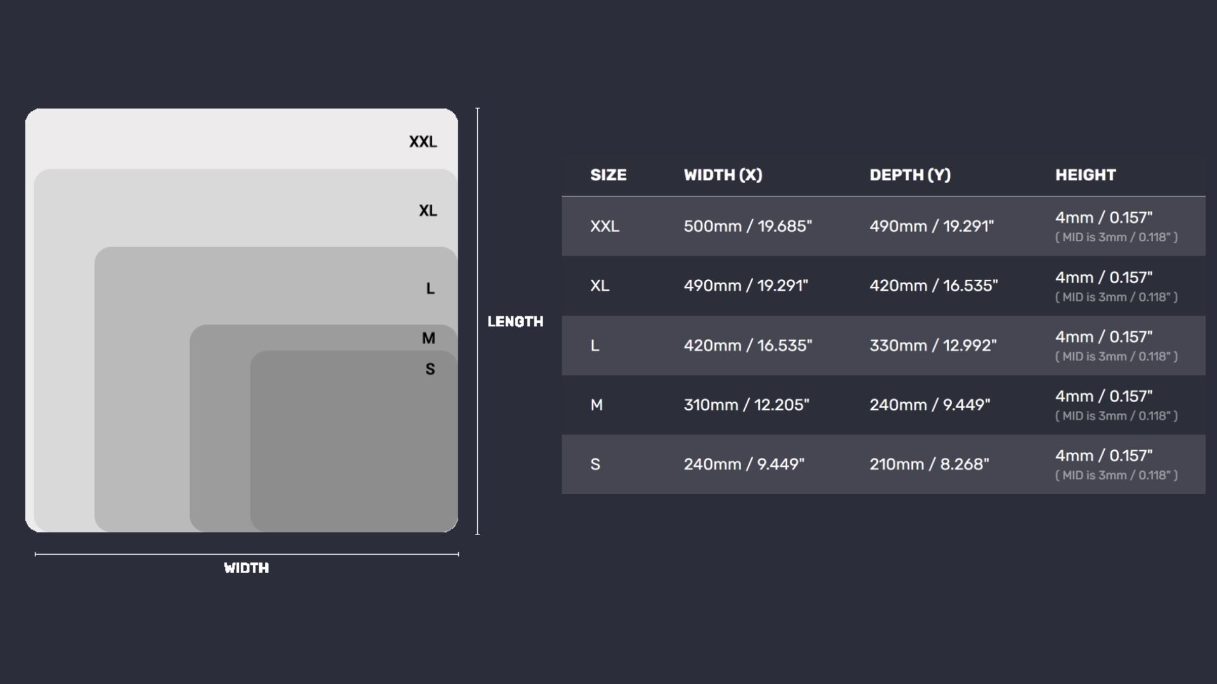
Task: Click the L label in the size diagram
Action: click(x=430, y=289)
